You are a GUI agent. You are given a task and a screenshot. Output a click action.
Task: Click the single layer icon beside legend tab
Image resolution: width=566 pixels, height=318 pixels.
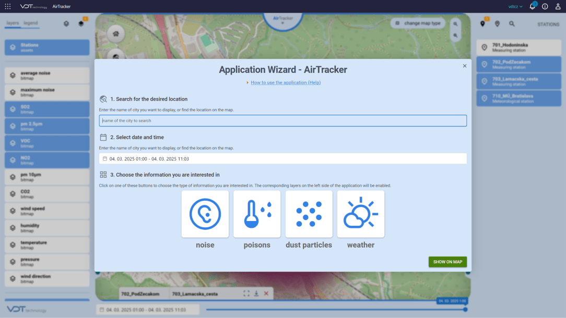coord(66,23)
